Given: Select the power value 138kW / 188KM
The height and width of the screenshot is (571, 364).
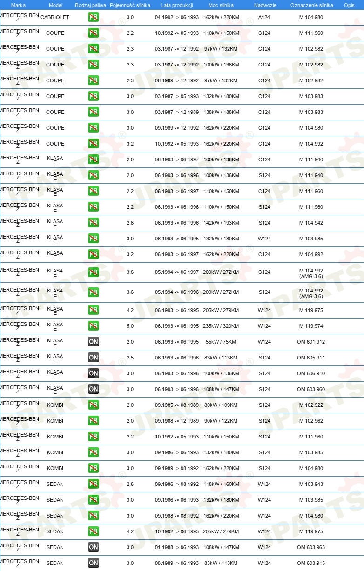Looking at the screenshot, I should [221, 112].
